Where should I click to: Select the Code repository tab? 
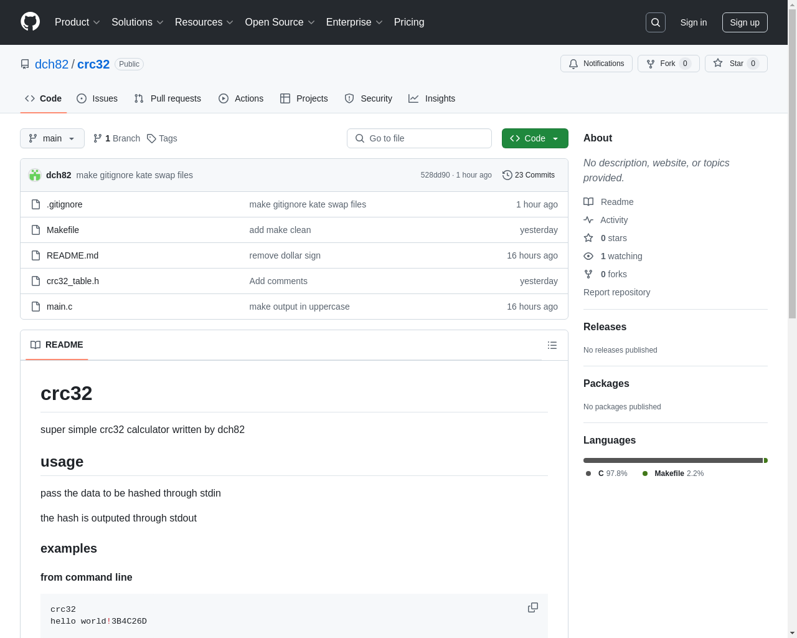(x=44, y=98)
